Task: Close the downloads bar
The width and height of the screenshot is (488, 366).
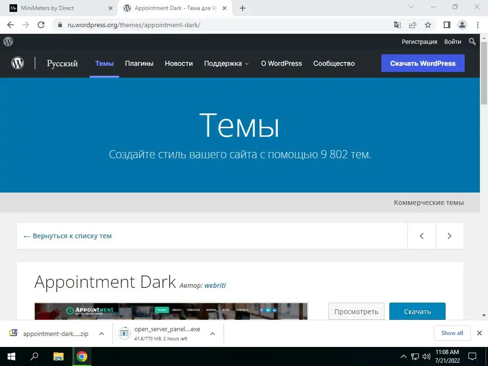Action: point(479,333)
